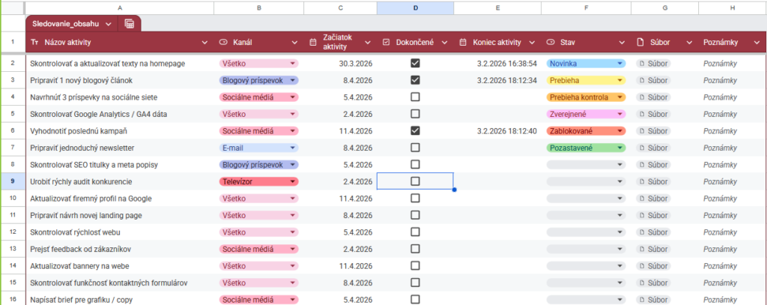
Task: Select cell 'Aktualizovať bannery na webe'
Action: pyautogui.click(x=120, y=266)
